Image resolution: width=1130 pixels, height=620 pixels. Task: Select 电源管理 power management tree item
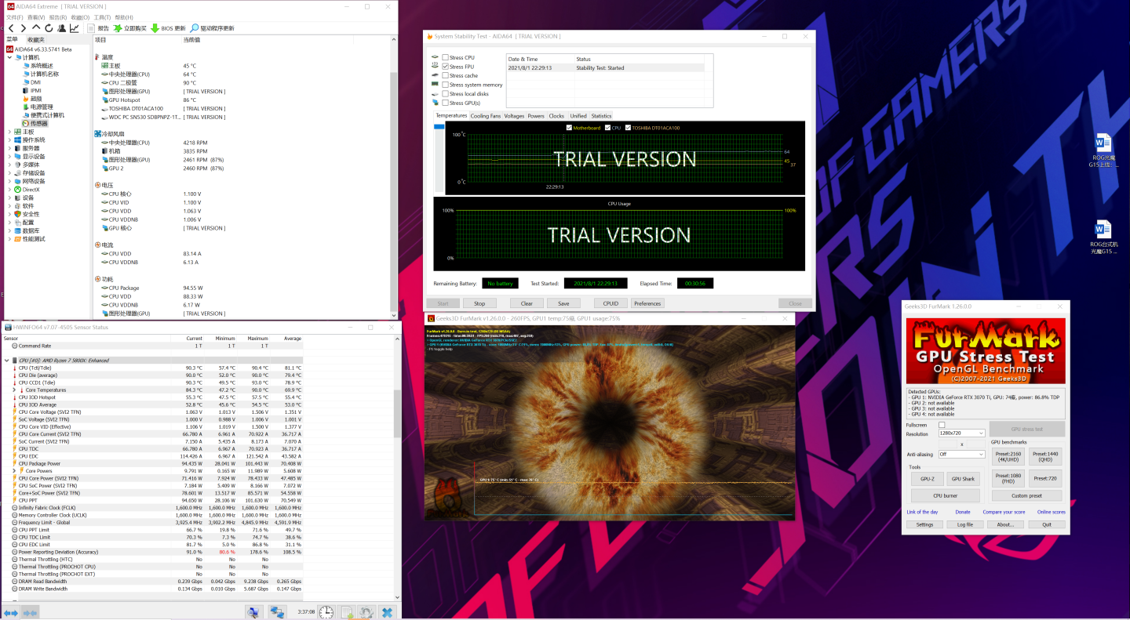(37, 107)
